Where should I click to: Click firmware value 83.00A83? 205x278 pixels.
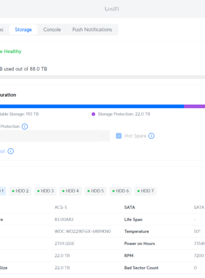64,219
